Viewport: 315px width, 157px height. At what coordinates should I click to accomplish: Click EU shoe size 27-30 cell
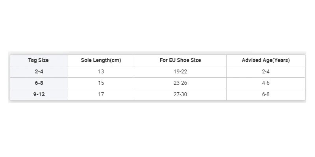180,94
